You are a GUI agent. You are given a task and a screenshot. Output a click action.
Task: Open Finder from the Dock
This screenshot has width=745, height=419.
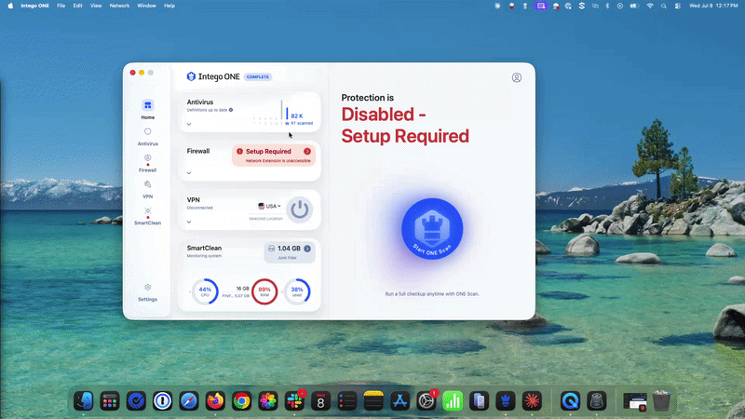point(83,401)
